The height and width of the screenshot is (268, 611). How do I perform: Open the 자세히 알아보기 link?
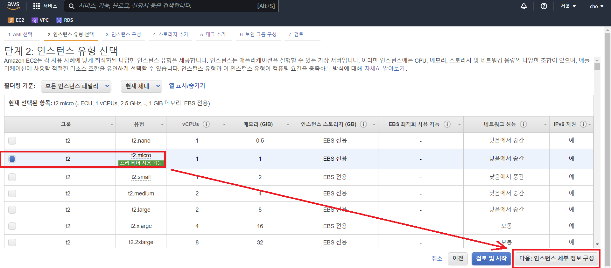click(384, 68)
